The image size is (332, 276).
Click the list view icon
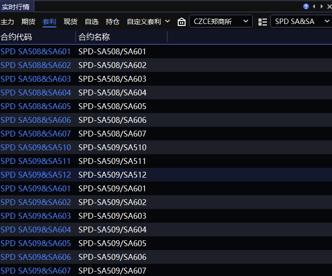(x=262, y=22)
